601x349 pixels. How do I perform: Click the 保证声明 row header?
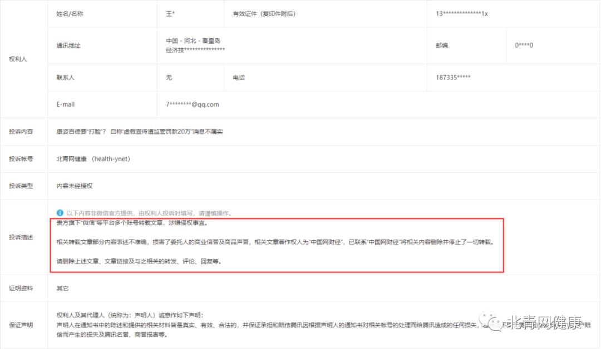[x=21, y=325]
